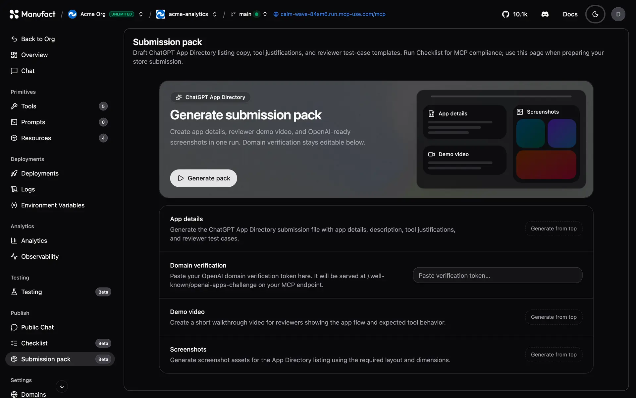Image resolution: width=636 pixels, height=398 pixels.
Task: Click the Testing flask icon
Action: pos(14,292)
